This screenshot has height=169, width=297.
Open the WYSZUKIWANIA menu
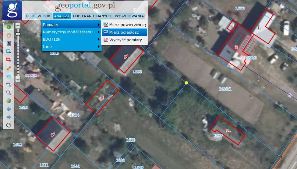[x=129, y=16]
